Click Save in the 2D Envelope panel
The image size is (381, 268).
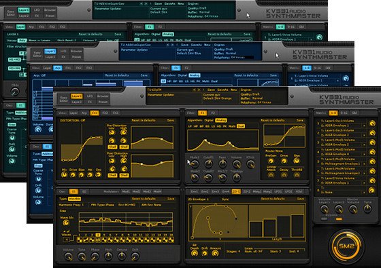[x=300, y=199]
